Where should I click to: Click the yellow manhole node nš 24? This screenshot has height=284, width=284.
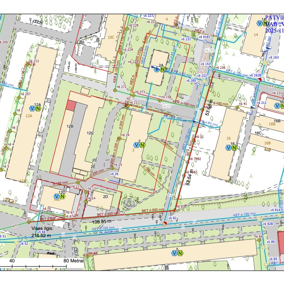120,139
